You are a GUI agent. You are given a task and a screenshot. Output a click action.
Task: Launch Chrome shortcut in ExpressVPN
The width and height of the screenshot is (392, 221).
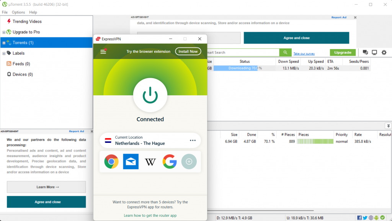click(111, 162)
